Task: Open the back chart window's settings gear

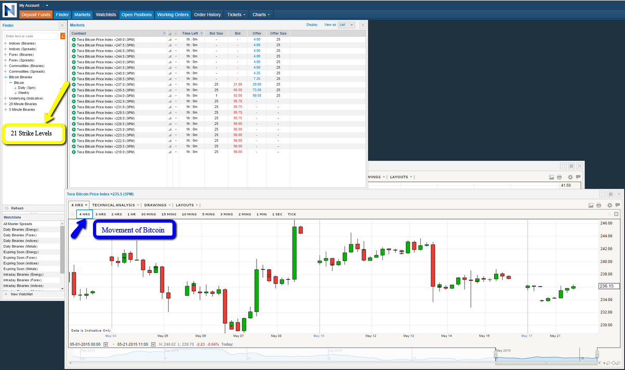Action: [x=570, y=177]
